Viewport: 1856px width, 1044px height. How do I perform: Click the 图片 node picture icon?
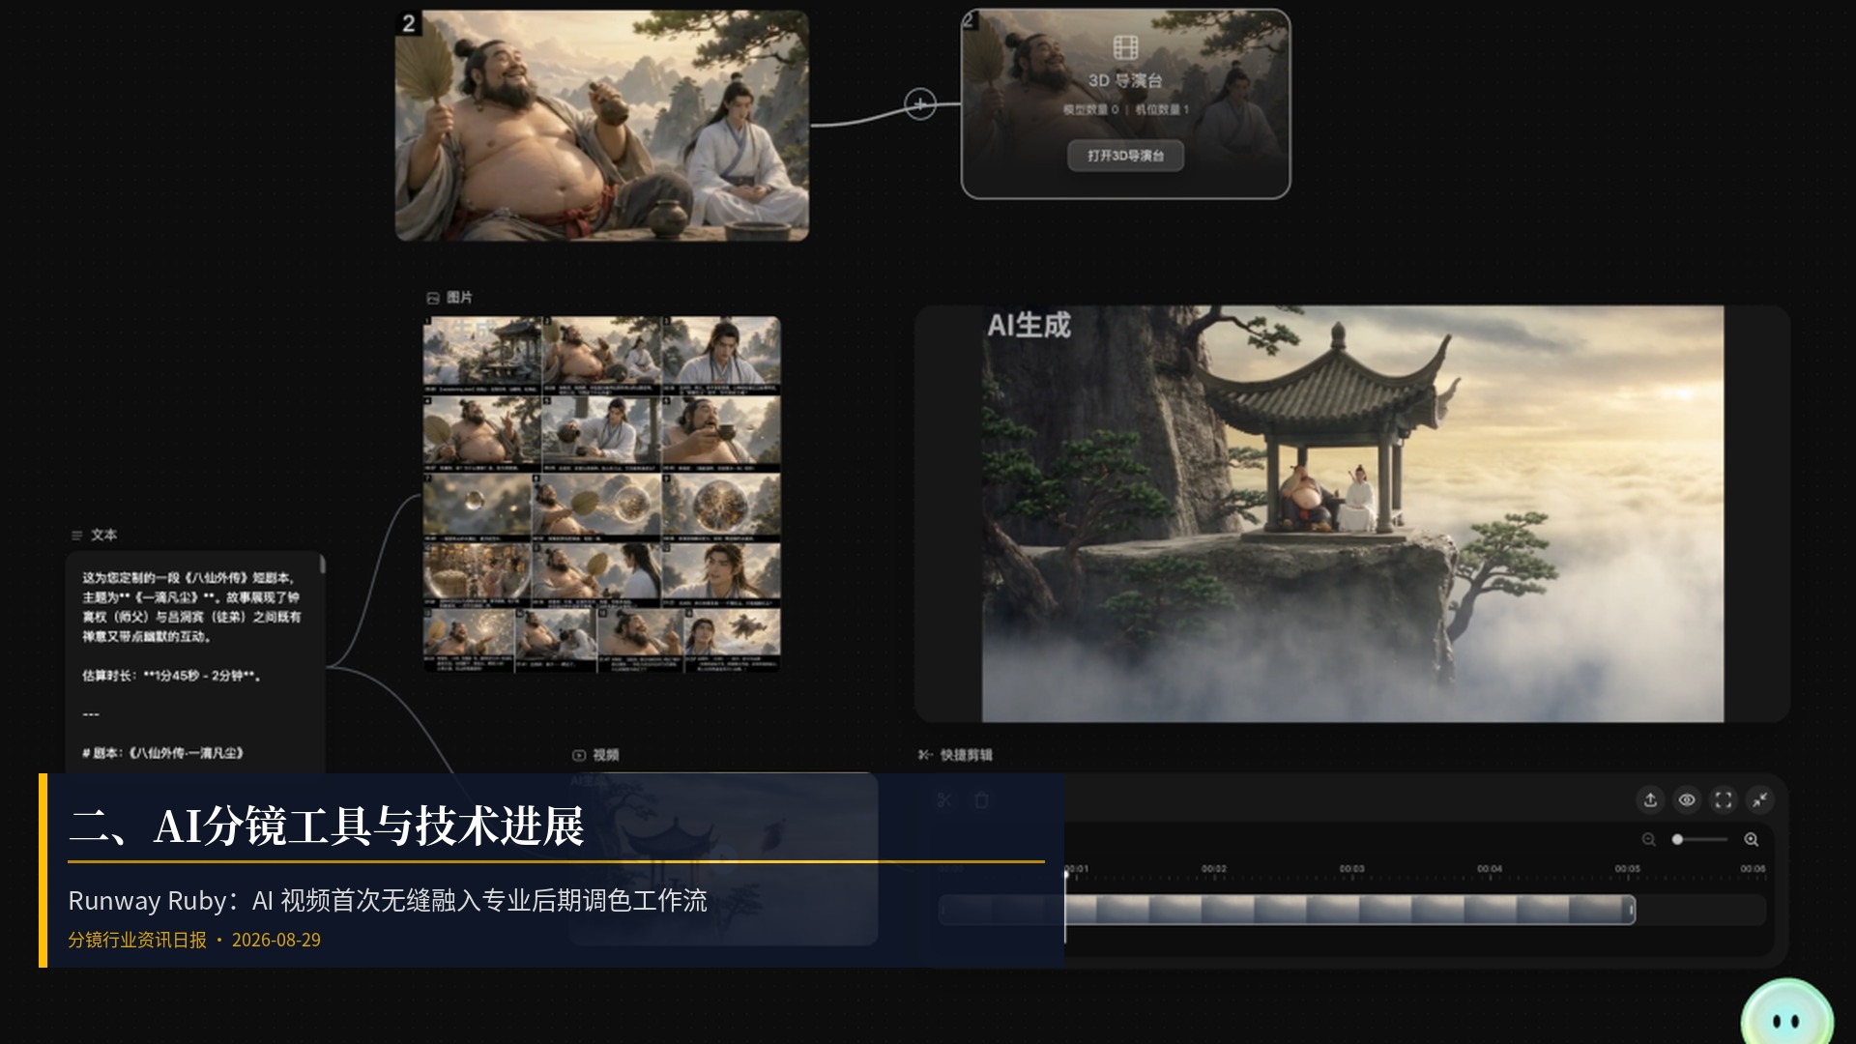433,298
